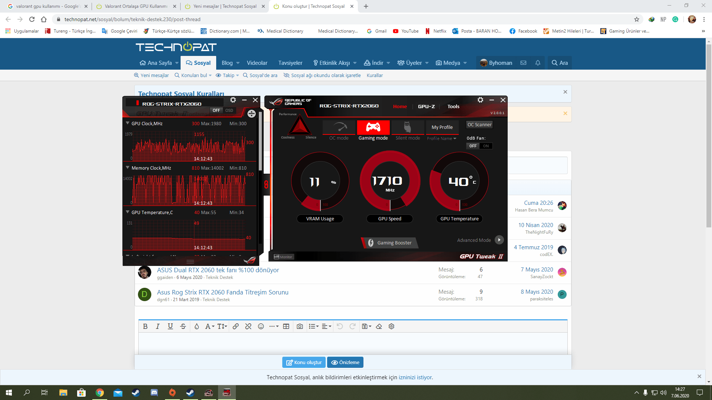Open GPU Tweak settings gear icon
712x400 pixels.
pos(480,100)
